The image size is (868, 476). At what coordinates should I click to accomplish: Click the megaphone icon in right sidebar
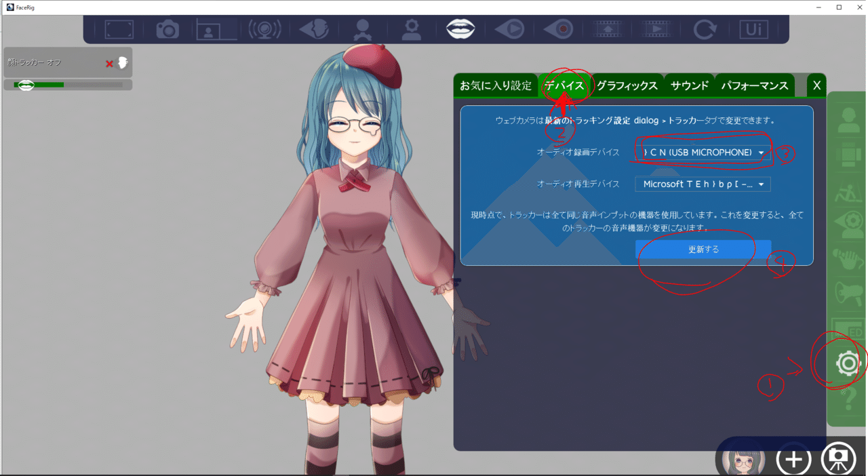tap(848, 293)
